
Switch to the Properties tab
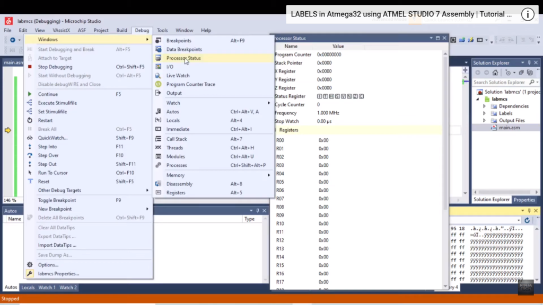pyautogui.click(x=524, y=200)
